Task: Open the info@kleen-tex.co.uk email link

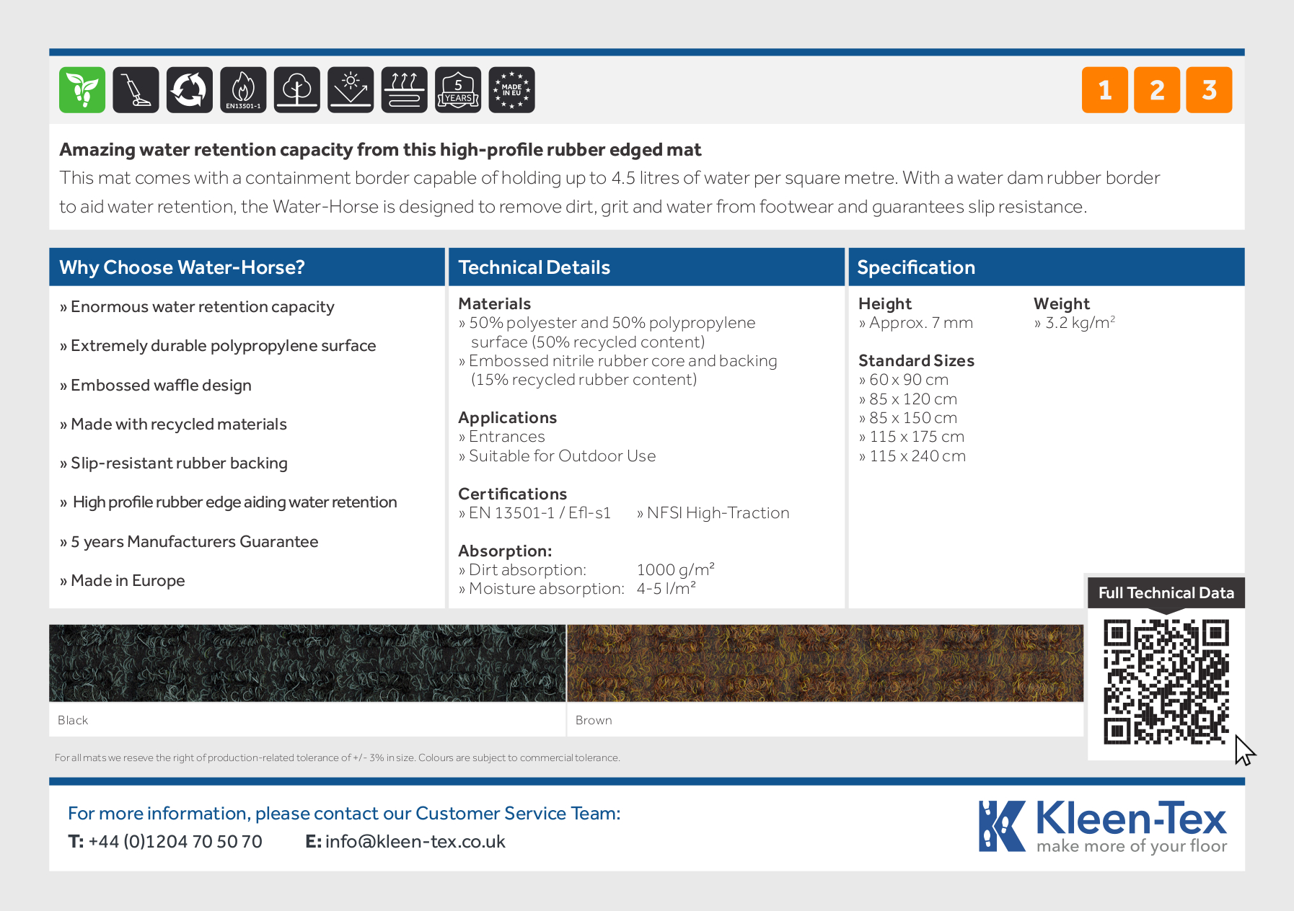Action: (x=415, y=842)
